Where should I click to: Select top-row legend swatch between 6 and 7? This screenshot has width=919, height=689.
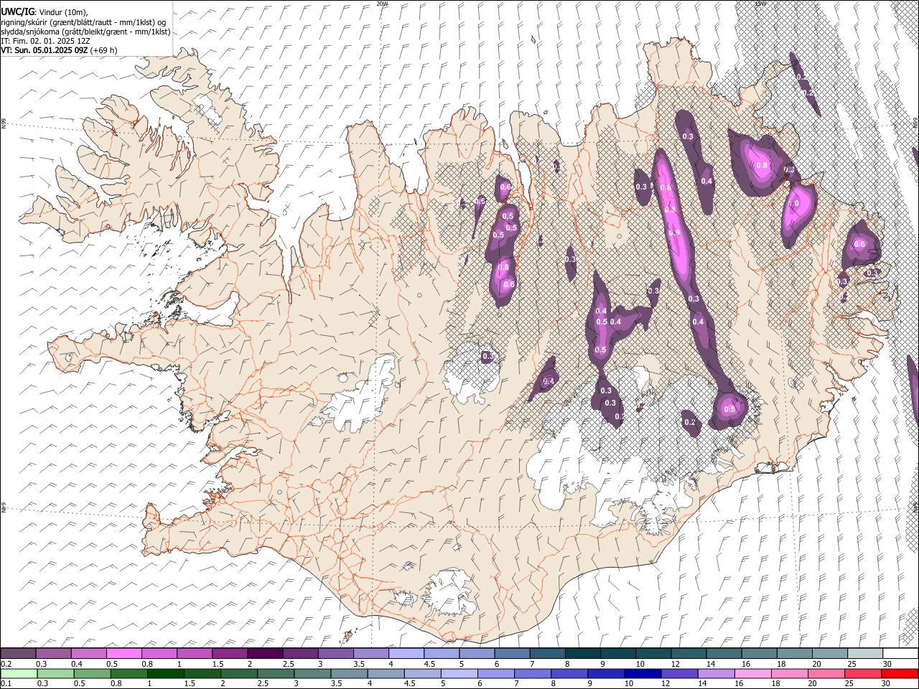coord(512,653)
